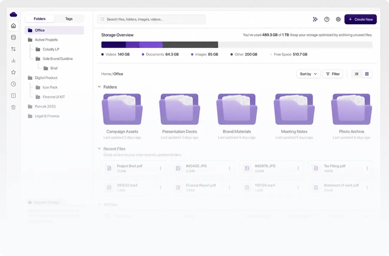Click the Statement of work.pdf file name

point(341,185)
